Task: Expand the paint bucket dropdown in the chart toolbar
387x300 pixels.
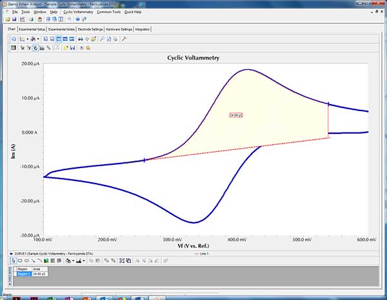Action: point(38,39)
